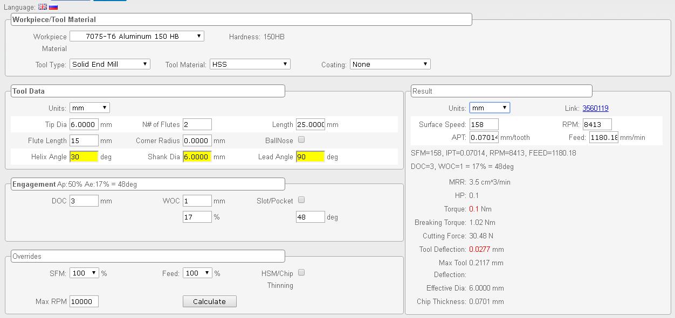This screenshot has height=318, width=675.
Task: Open the Result Units dropdown
Action: (x=489, y=108)
